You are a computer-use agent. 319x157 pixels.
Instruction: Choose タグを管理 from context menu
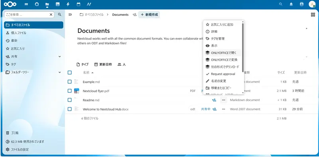(x=223, y=38)
